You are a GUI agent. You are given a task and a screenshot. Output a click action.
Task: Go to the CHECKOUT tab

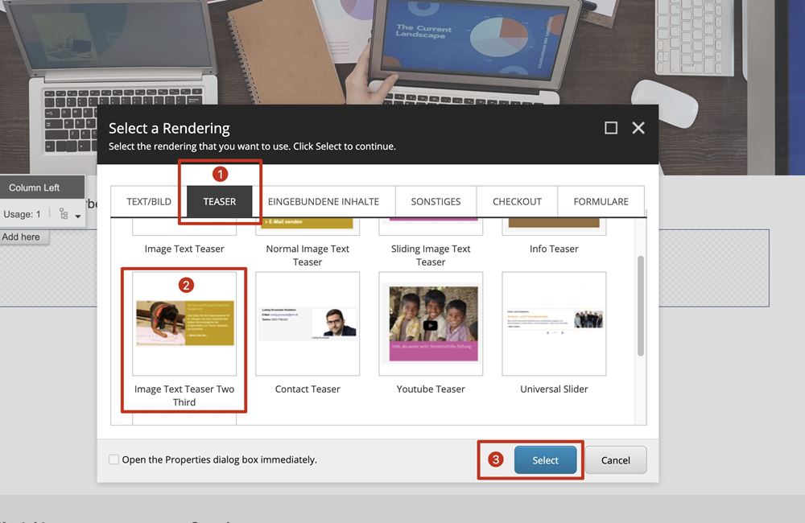point(517,201)
